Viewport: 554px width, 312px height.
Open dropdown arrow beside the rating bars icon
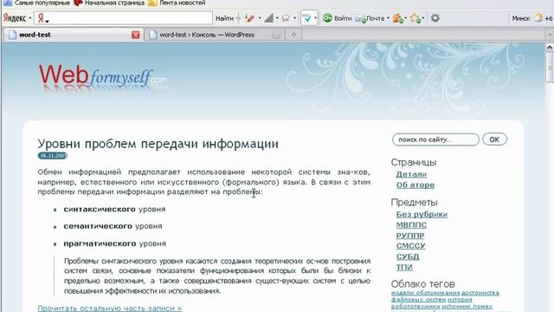[x=277, y=18]
